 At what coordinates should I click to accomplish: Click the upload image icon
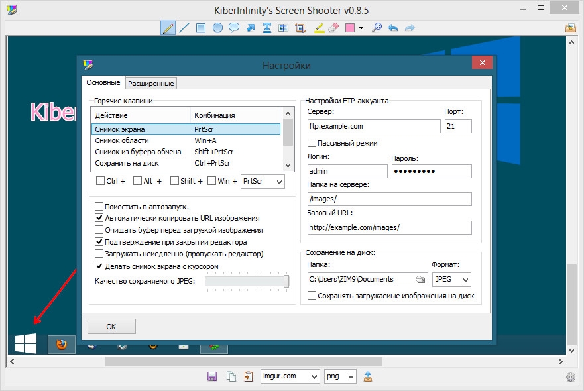[x=368, y=376]
